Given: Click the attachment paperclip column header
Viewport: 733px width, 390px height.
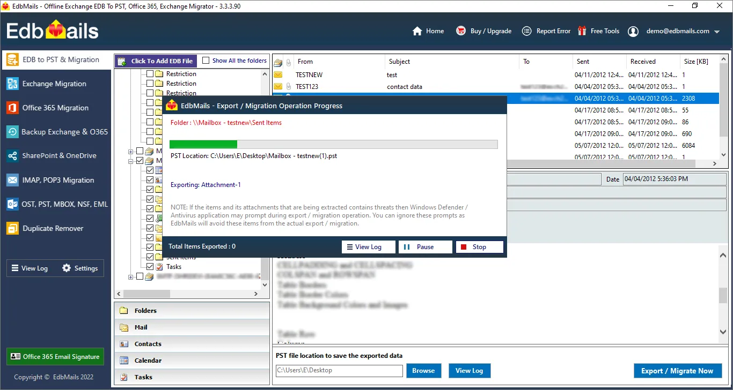Looking at the screenshot, I should (x=289, y=62).
